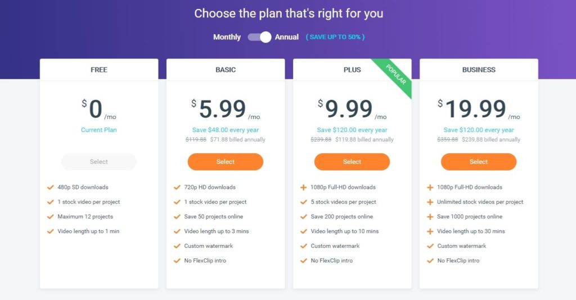The height and width of the screenshot is (300, 576).
Task: Click the Save up to 50% link
Action: pyautogui.click(x=335, y=37)
